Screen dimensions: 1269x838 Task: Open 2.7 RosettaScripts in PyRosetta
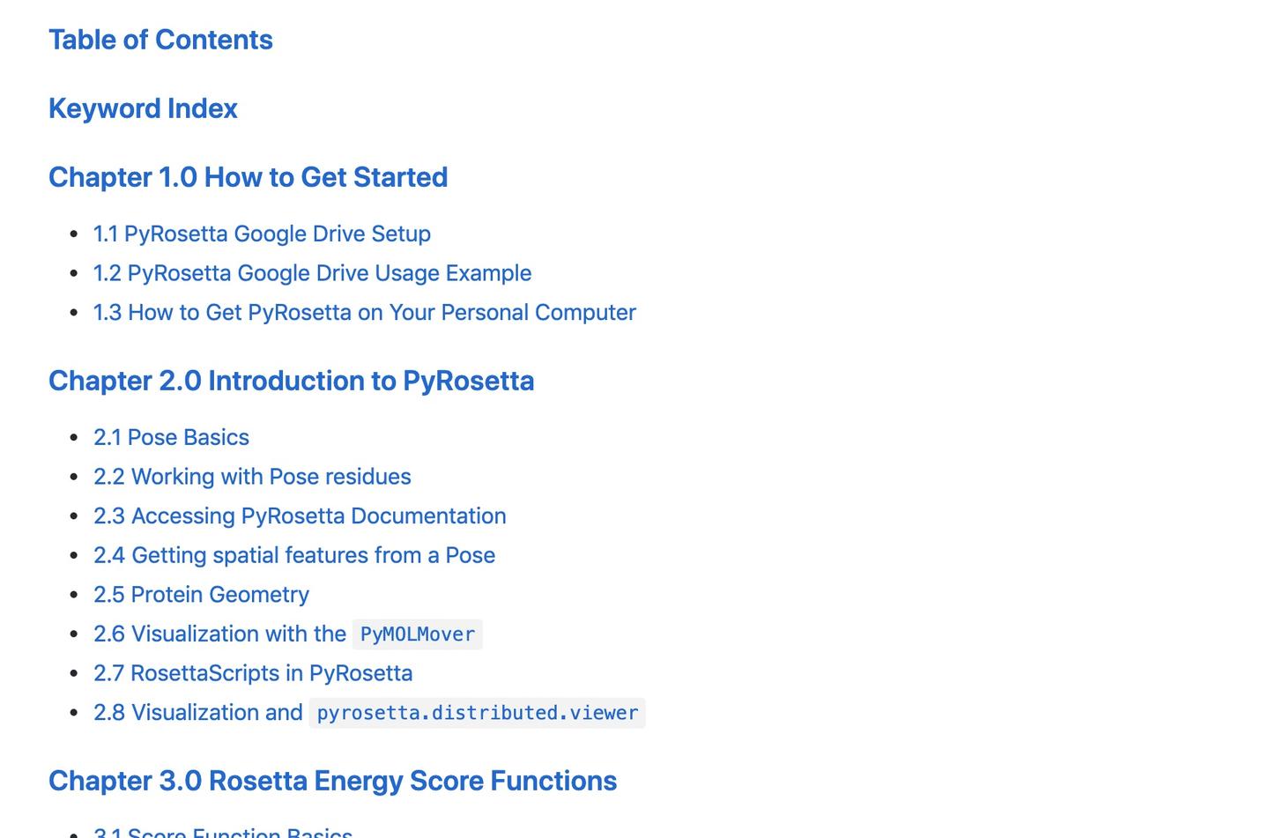click(253, 673)
